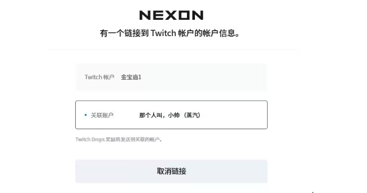This screenshot has height=193, width=367.
Task: Click the word Twitch in the heading
Action: tap(163, 33)
